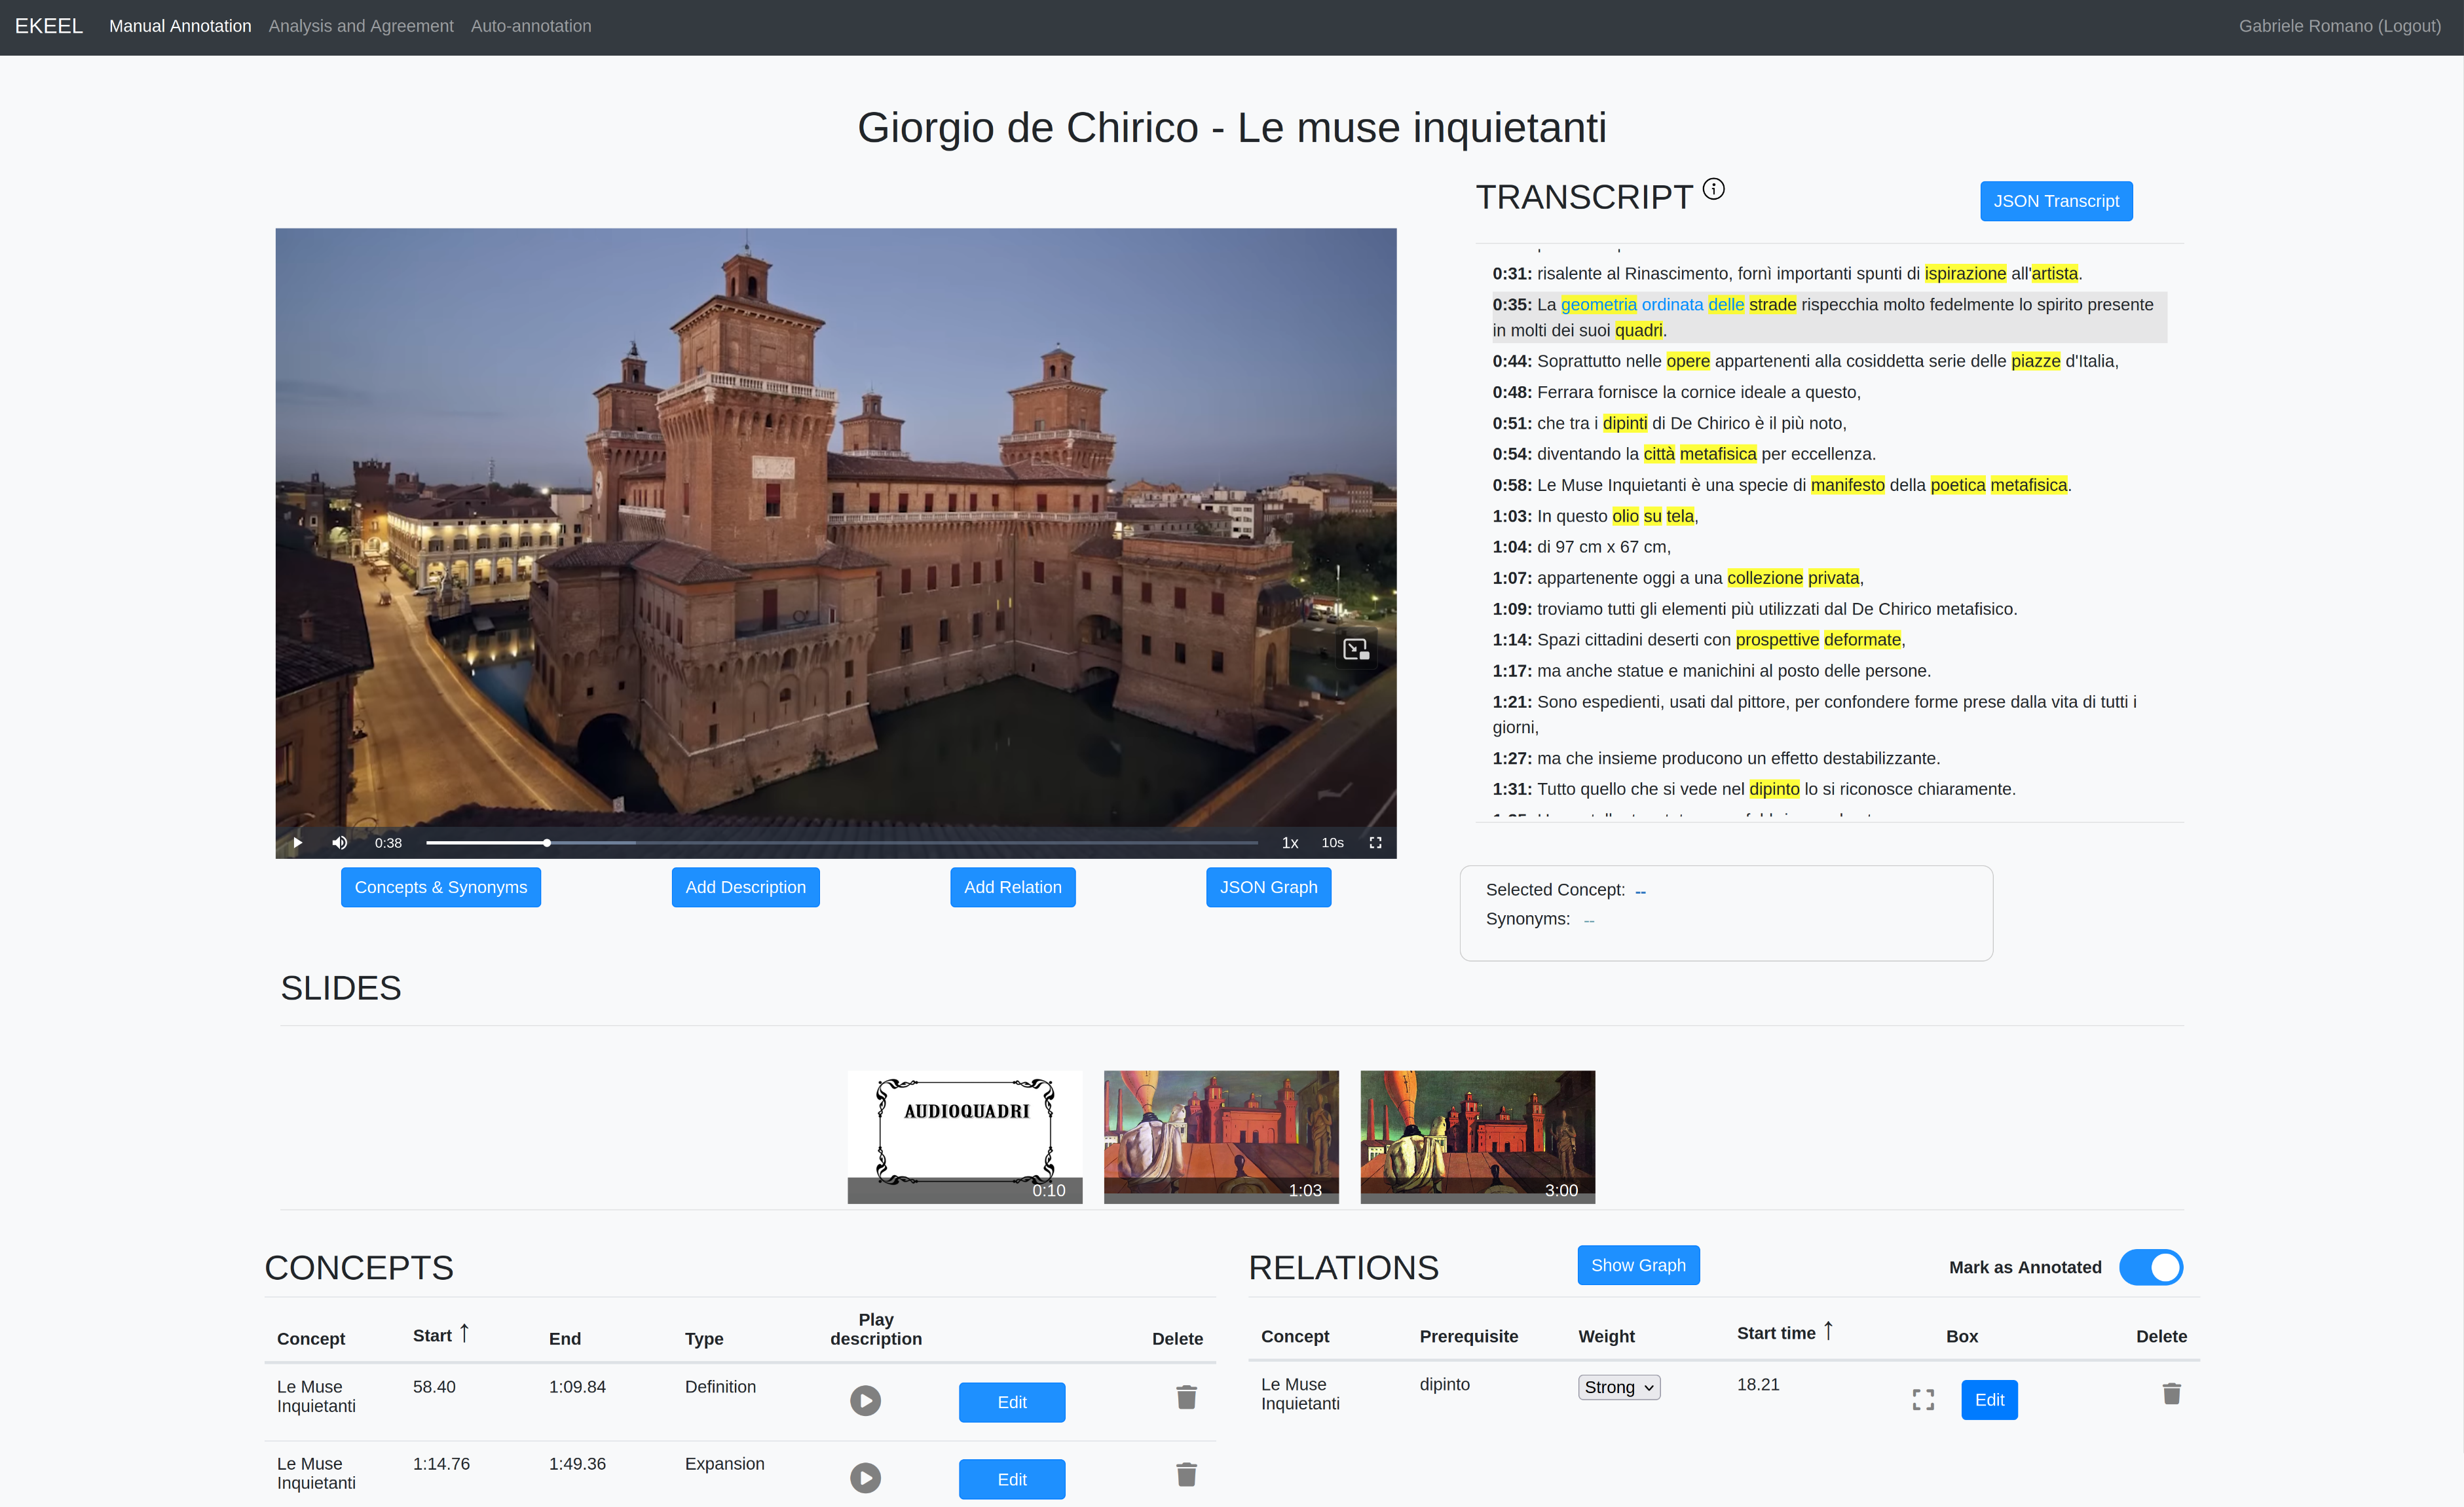The width and height of the screenshot is (2464, 1507).
Task: Click Add Description button
Action: [745, 888]
